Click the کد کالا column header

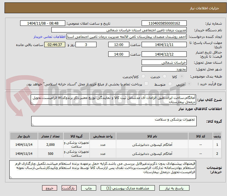[x=201, y=136]
